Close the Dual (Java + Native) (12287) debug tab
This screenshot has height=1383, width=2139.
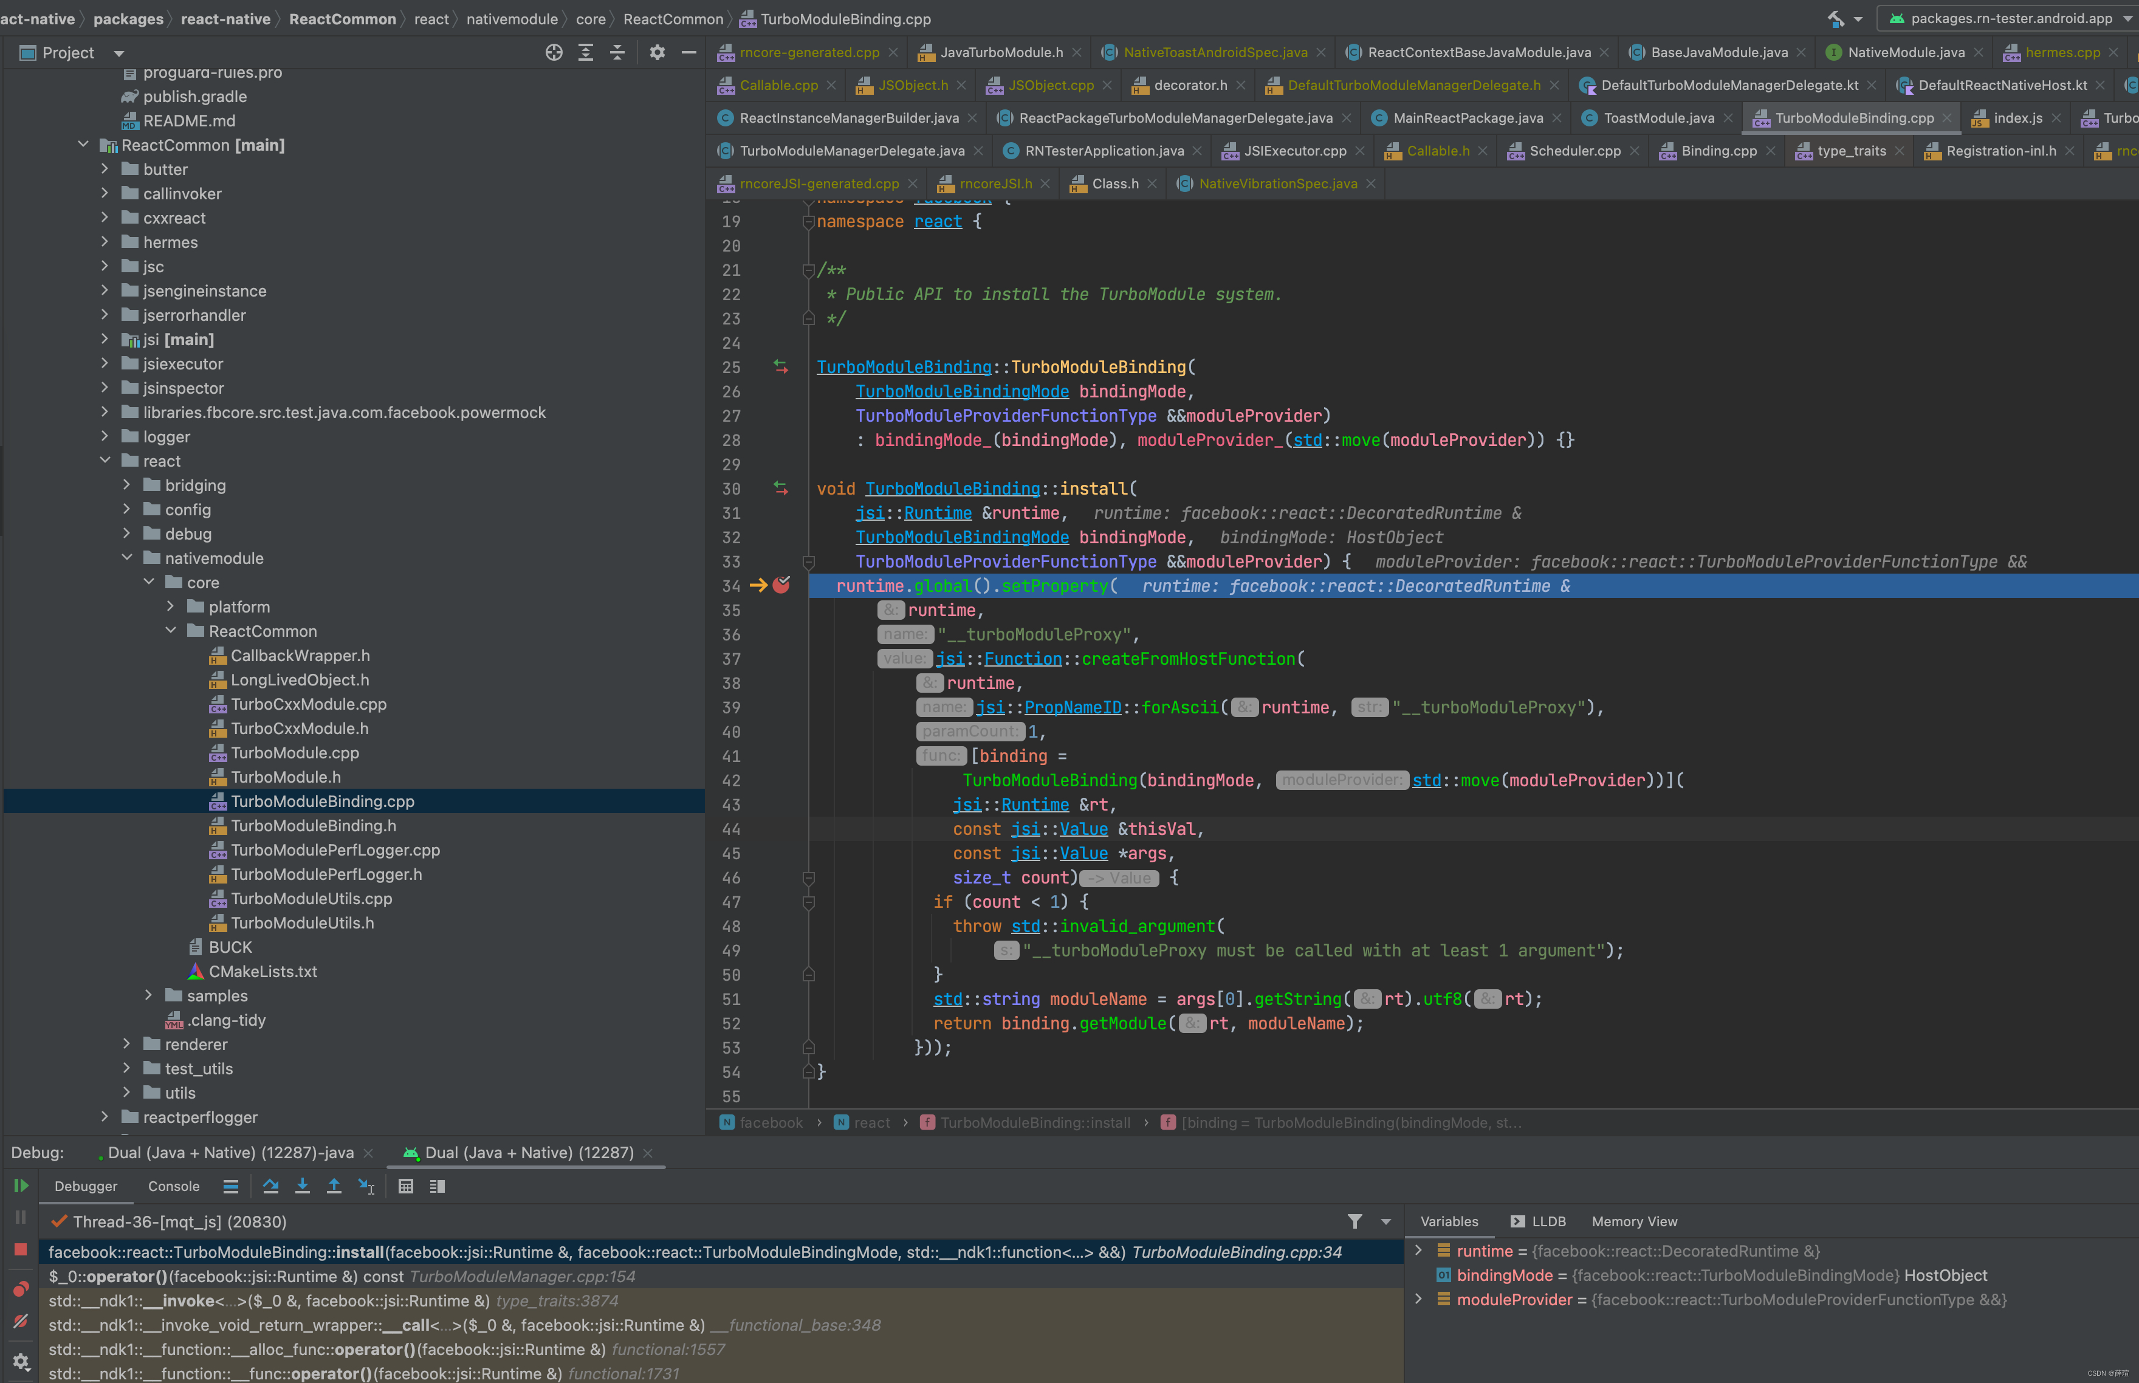click(648, 1153)
